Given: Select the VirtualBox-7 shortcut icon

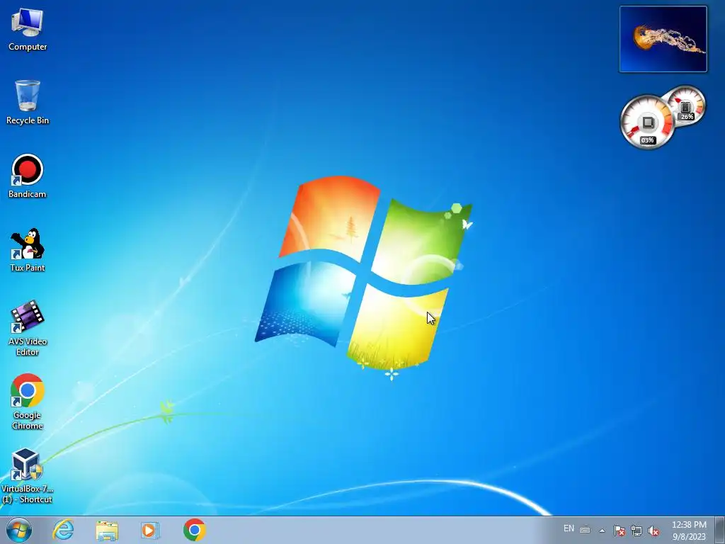Looking at the screenshot, I should click(28, 476).
